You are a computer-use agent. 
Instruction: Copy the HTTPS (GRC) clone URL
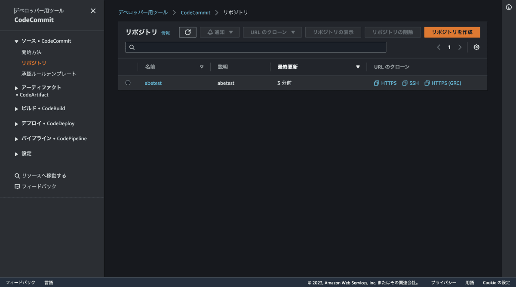point(442,83)
